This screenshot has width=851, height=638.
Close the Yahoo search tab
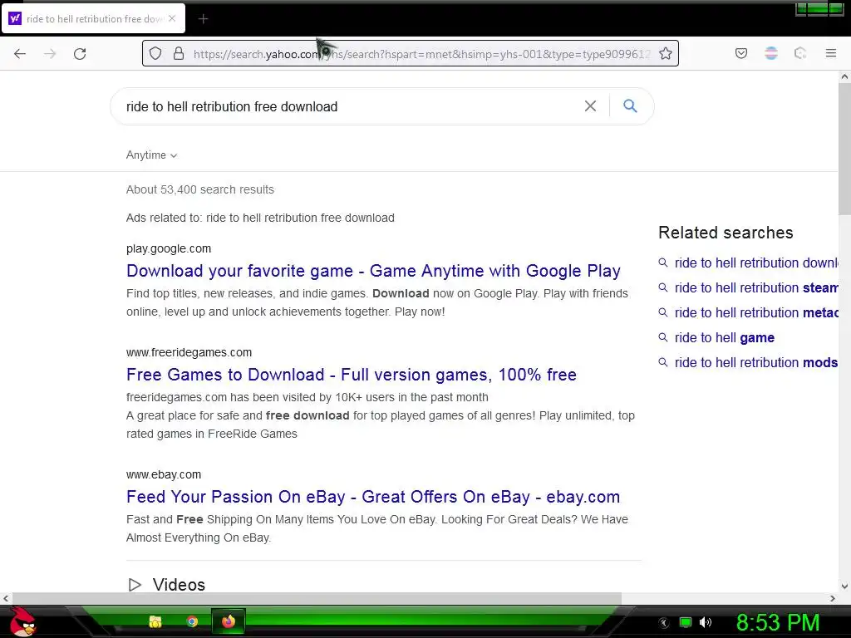(x=172, y=18)
